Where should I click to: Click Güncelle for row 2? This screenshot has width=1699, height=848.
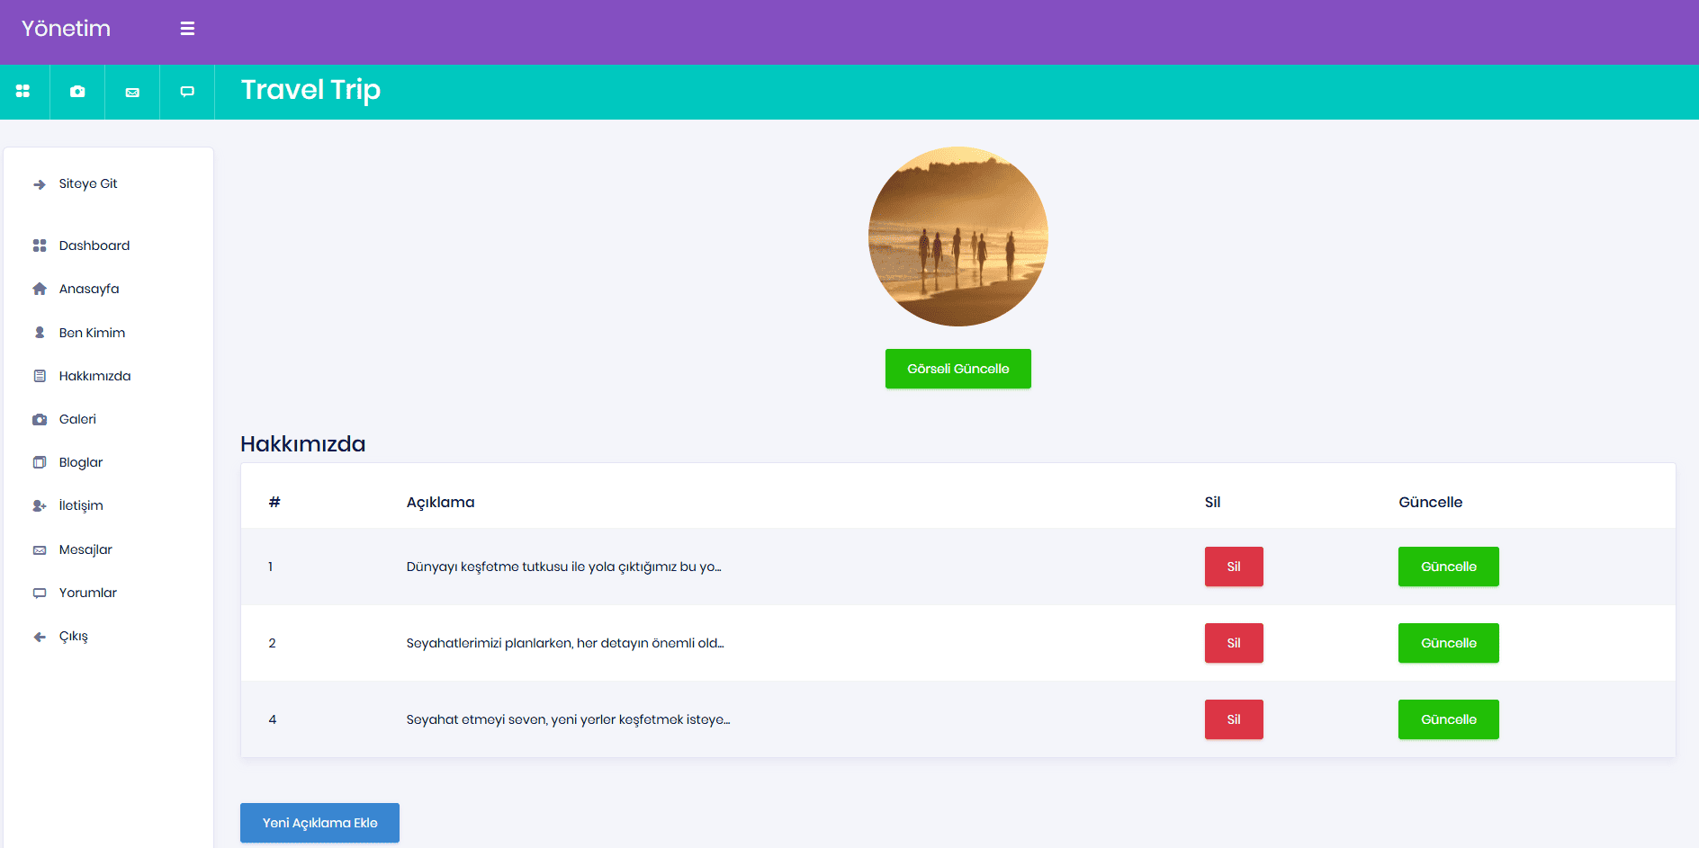tap(1448, 643)
